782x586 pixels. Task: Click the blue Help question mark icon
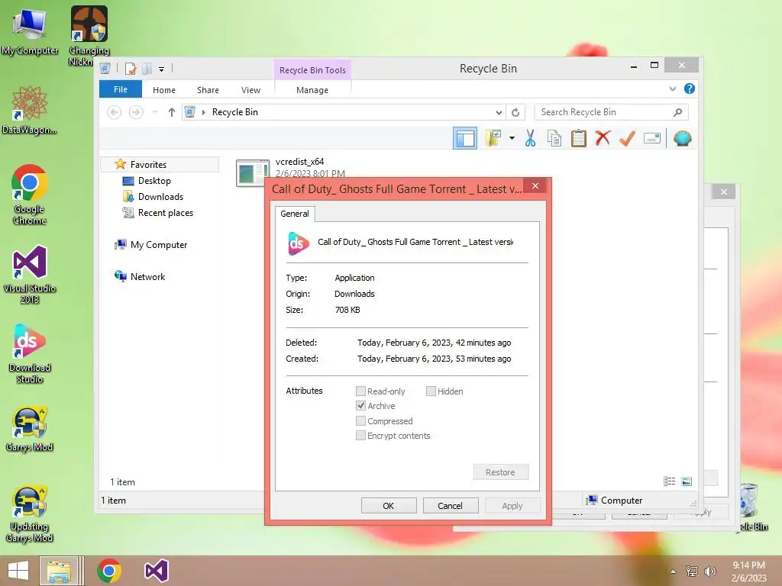690,89
